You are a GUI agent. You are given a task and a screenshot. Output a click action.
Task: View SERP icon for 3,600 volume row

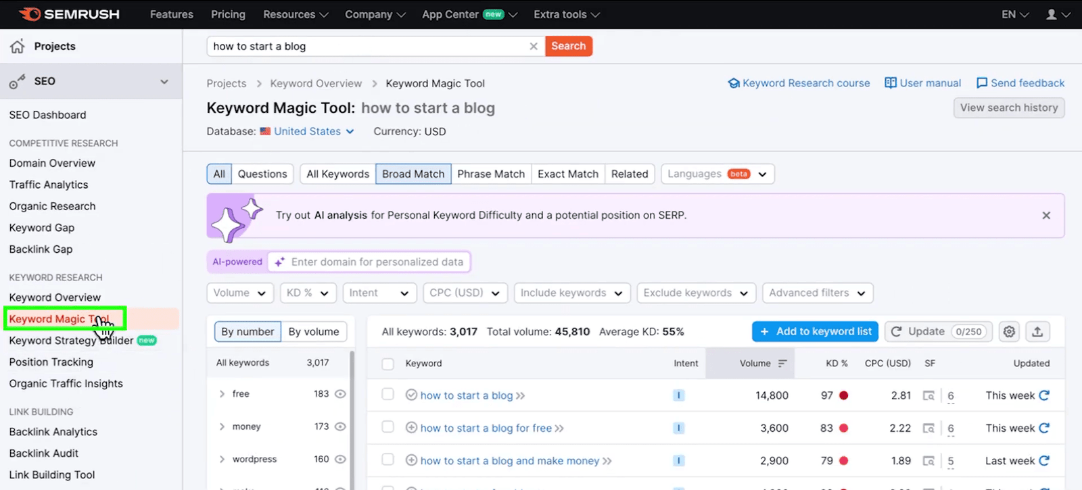929,428
